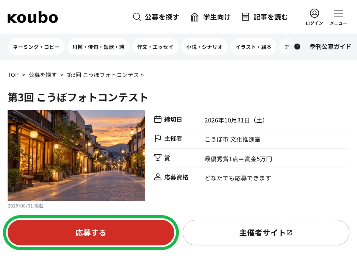Click the 主催者 label
Screen dimensions: 357x256
pos(173,139)
